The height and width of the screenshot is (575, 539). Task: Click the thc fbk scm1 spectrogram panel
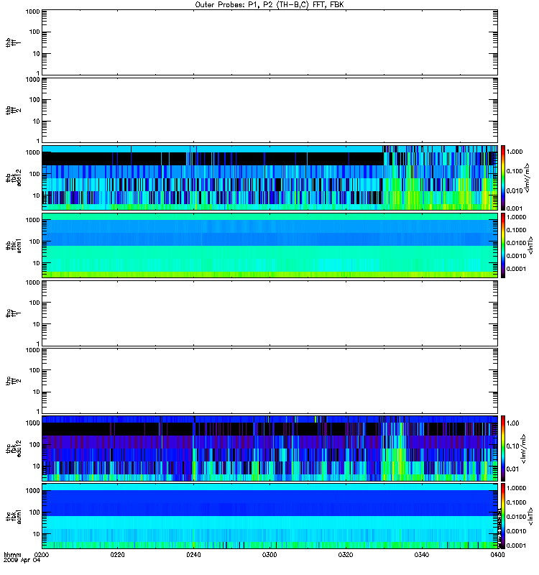[x=269, y=516]
